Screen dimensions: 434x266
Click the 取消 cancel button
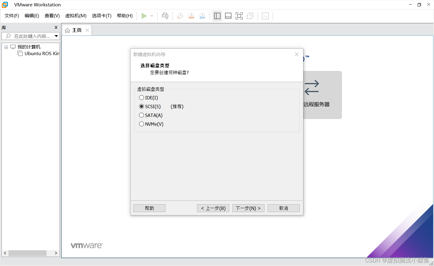(284, 208)
